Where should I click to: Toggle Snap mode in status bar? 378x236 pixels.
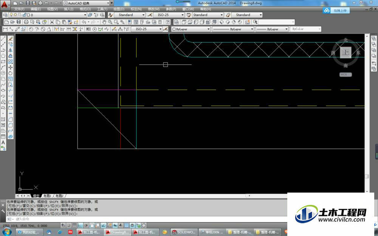click(69, 225)
